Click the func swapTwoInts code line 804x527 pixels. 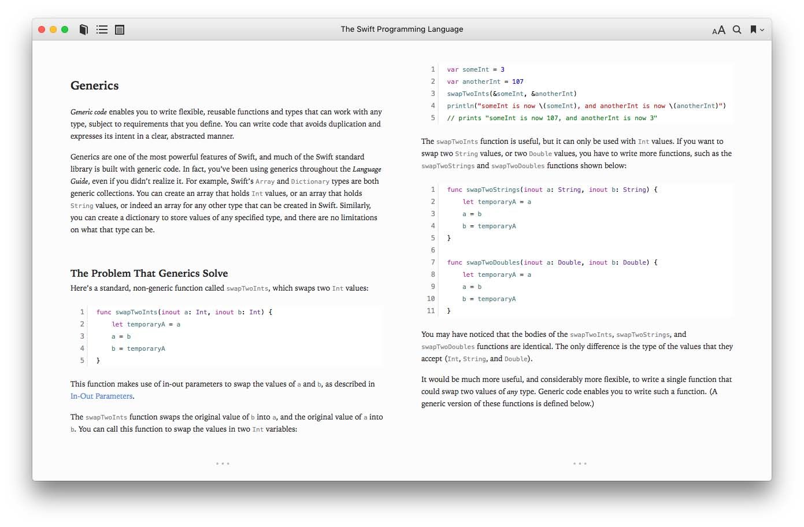click(x=184, y=312)
